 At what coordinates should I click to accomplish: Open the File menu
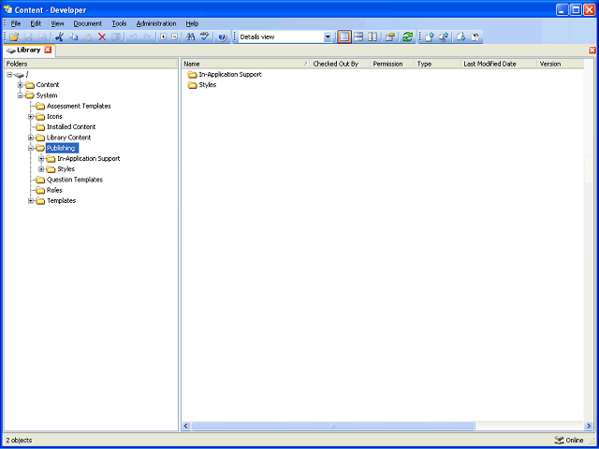coord(16,23)
